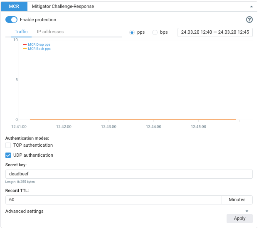Toggle the Enable protection switch
This screenshot has height=229, width=259.
[12, 20]
